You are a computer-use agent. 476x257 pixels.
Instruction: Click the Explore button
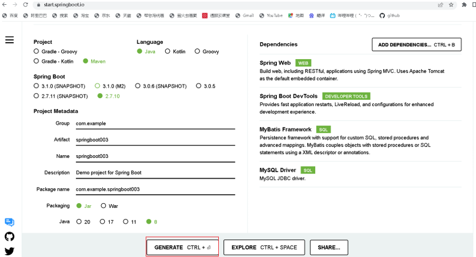(x=264, y=247)
